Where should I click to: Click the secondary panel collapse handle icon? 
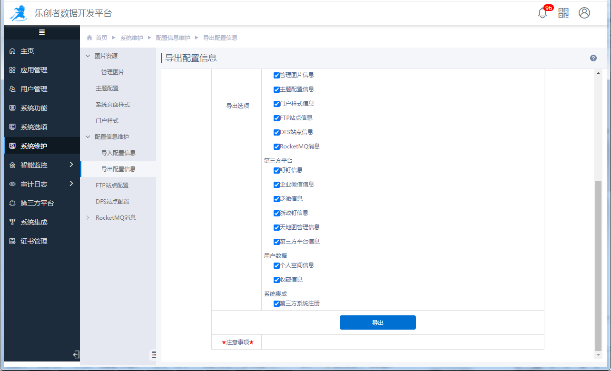coord(153,354)
